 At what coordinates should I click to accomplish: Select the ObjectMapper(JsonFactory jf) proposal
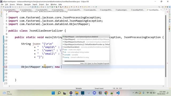point(86,42)
